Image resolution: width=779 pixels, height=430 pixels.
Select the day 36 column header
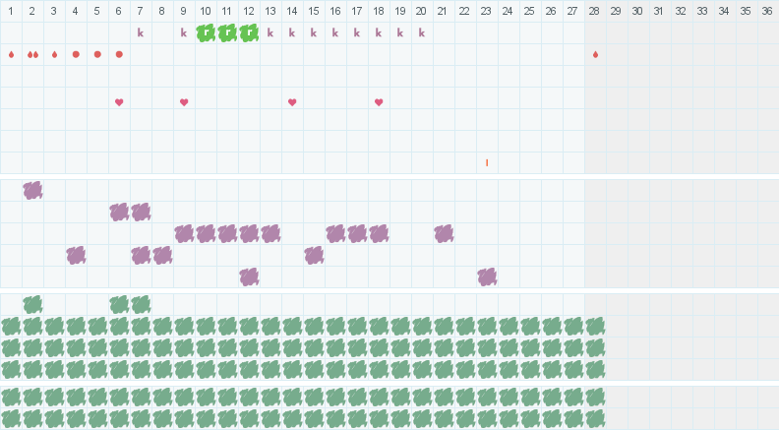pos(767,11)
